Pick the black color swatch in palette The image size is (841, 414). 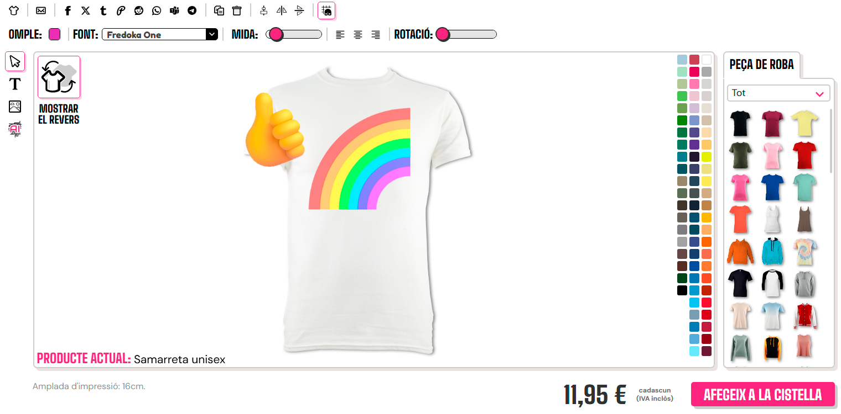[x=682, y=290]
